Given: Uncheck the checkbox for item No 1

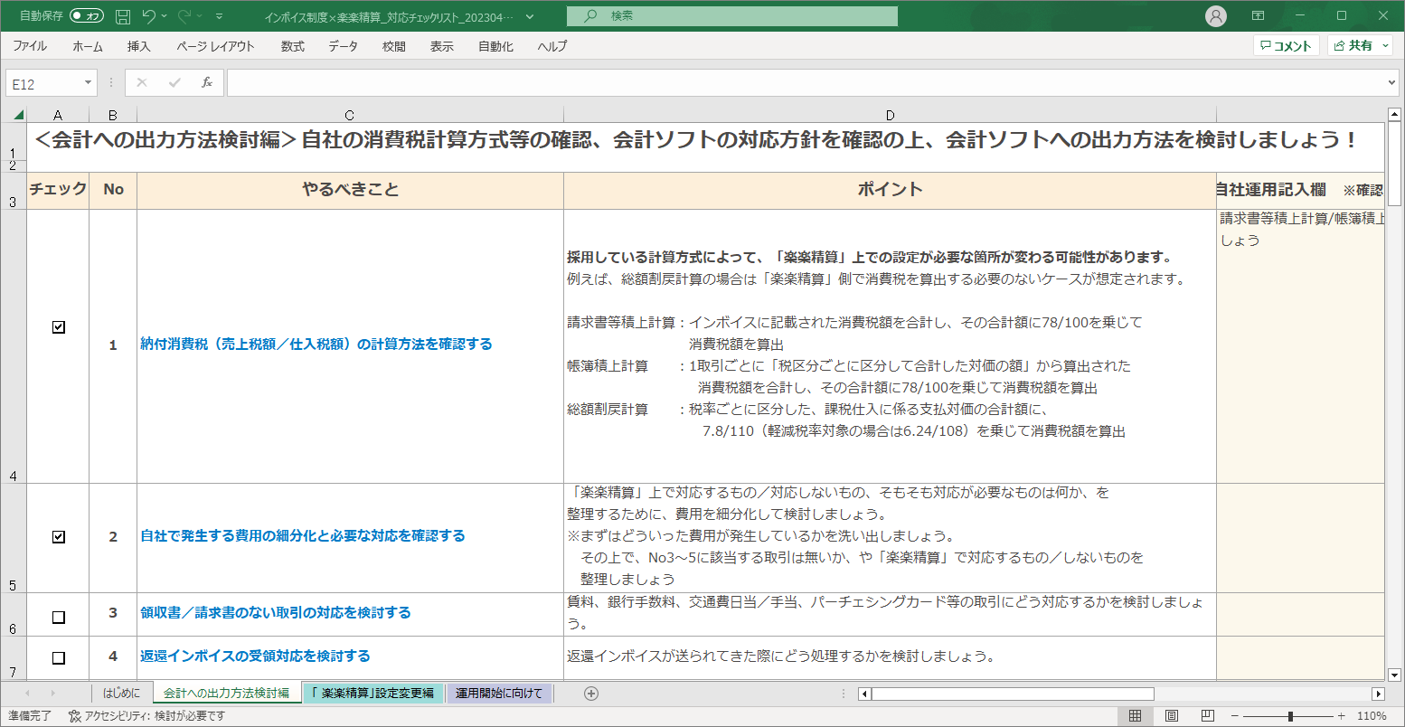Looking at the screenshot, I should coord(59,327).
